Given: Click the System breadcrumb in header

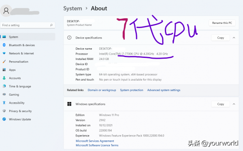Looking at the screenshot, I should pos(72,9).
